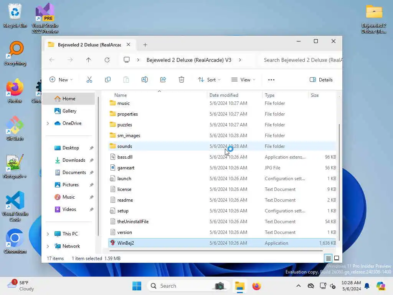The image size is (393, 295).
Task: Click the Cut scissors icon
Action: point(89,80)
